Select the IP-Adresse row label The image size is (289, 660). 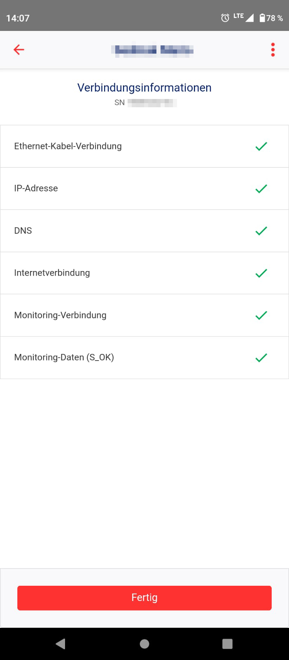[x=36, y=189]
